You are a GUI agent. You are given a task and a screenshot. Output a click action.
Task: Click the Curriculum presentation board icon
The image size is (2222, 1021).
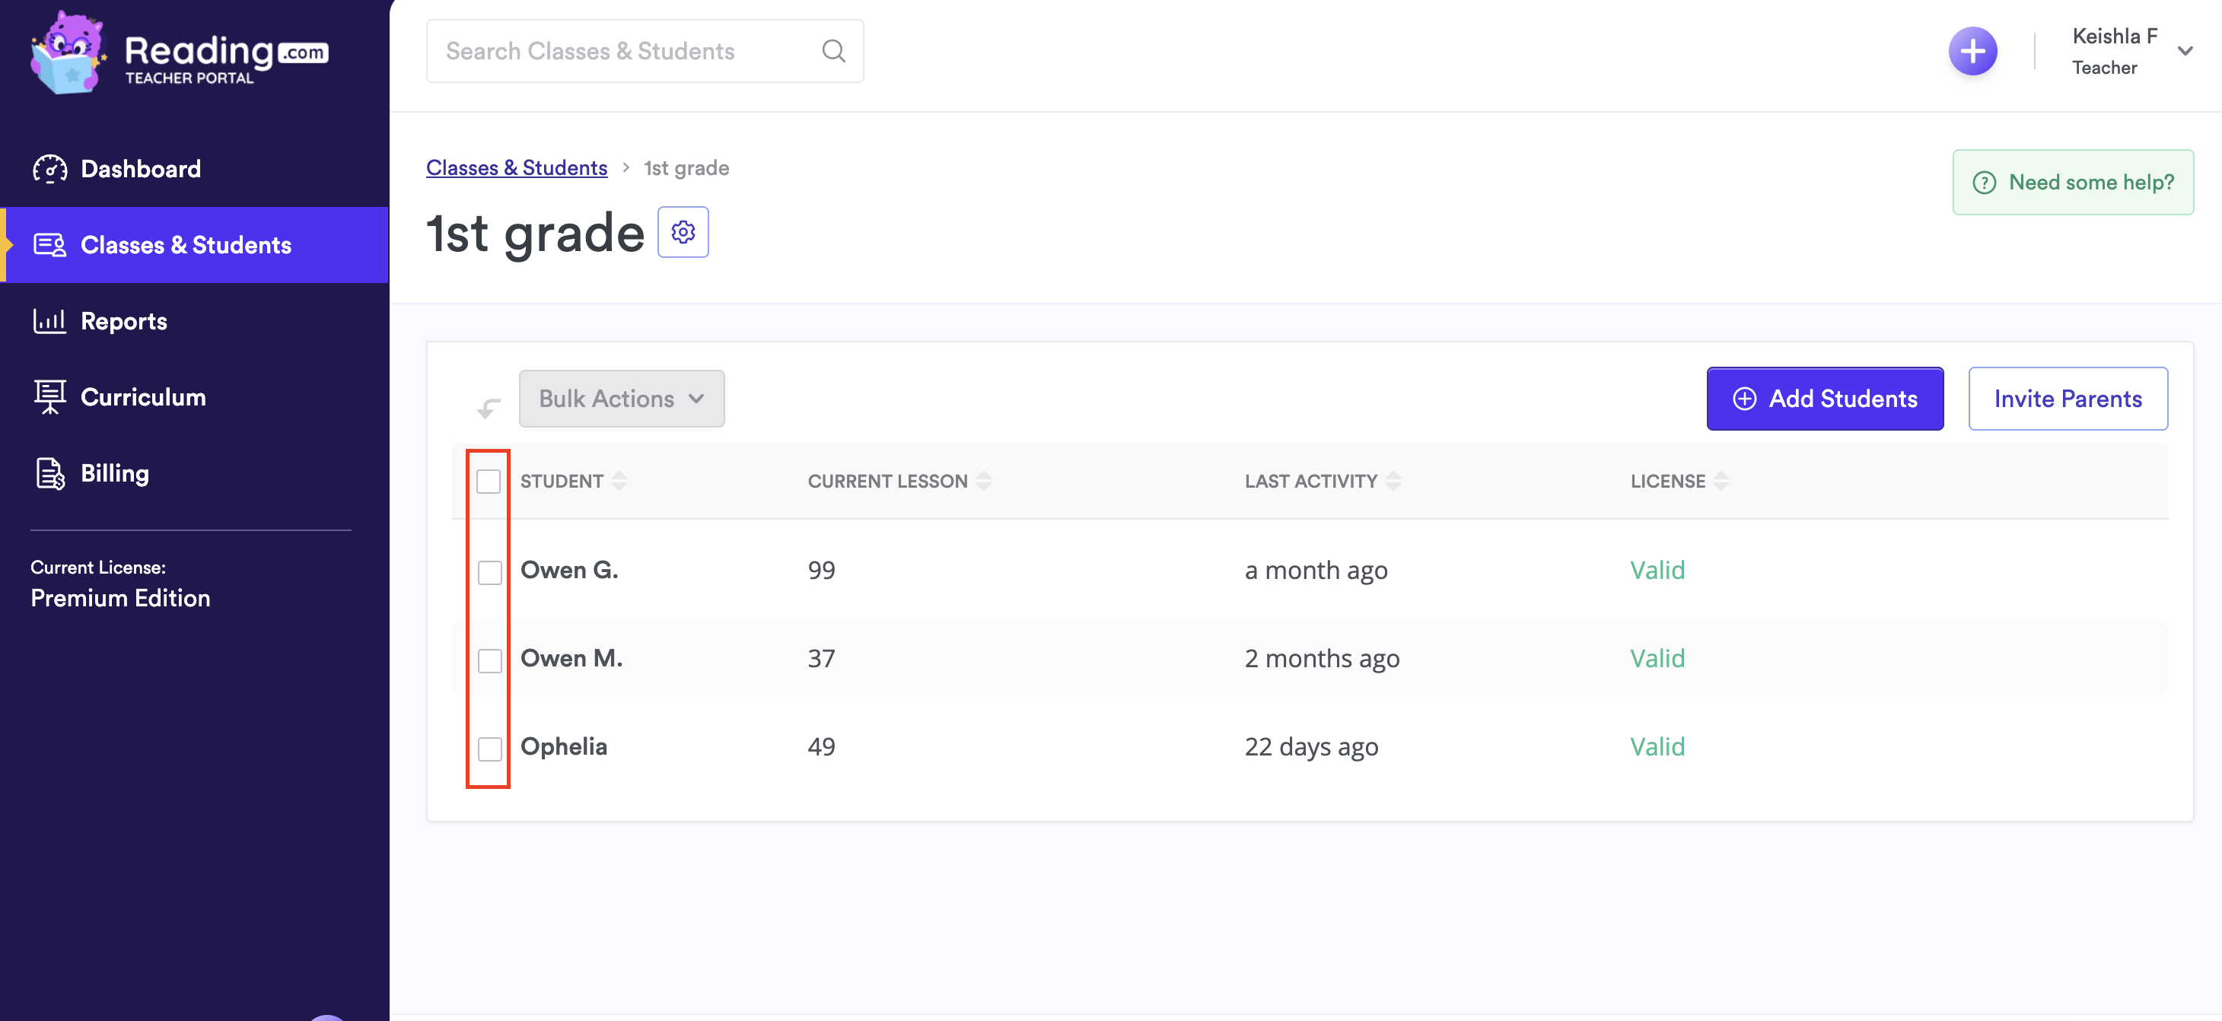point(49,396)
